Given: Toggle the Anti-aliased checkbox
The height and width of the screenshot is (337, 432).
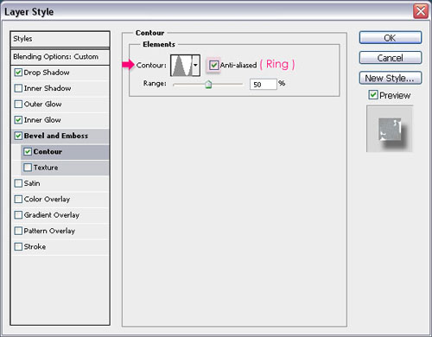Looking at the screenshot, I should click(213, 65).
